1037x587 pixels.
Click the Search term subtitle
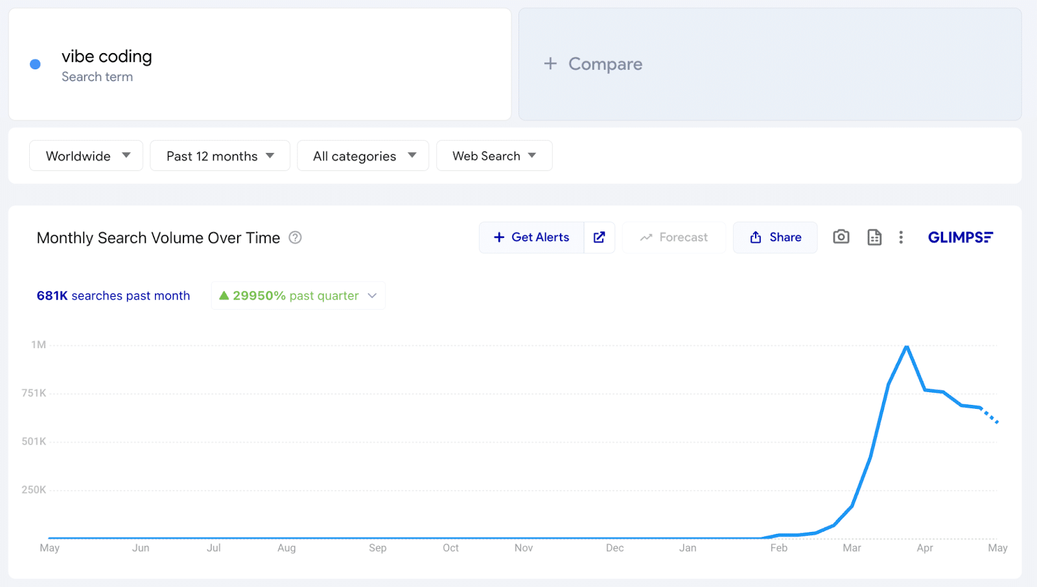[x=97, y=76]
